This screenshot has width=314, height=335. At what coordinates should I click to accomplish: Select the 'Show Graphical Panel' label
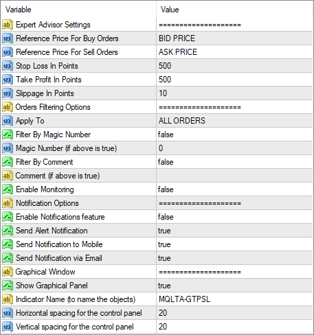[52, 286]
